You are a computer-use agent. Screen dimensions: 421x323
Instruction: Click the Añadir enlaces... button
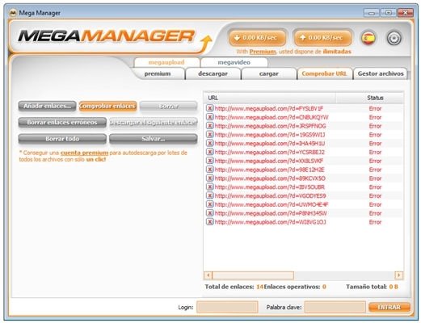(x=47, y=106)
